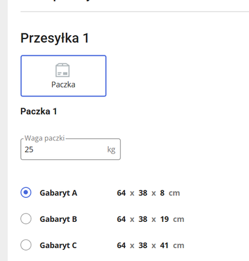Click the kg unit suffix

[x=111, y=149]
